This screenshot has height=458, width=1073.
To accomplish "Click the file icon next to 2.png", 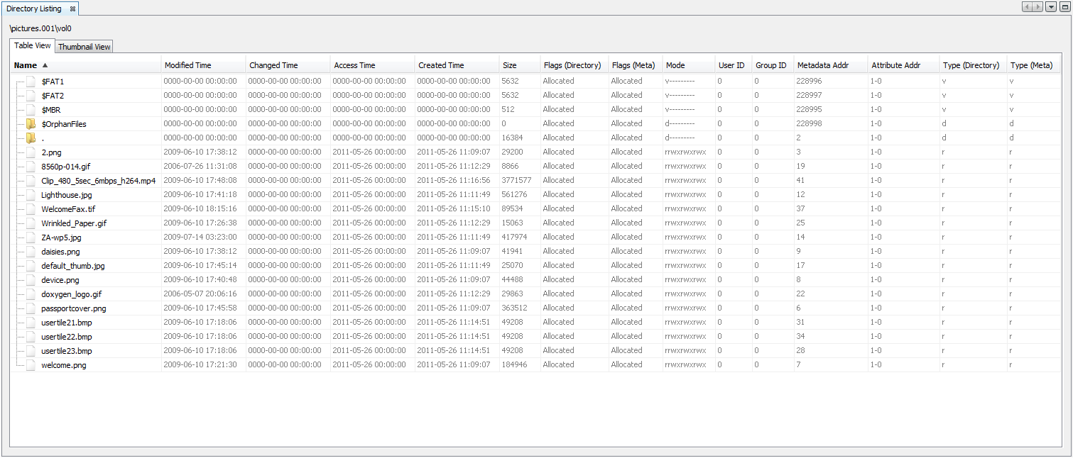I will pyautogui.click(x=30, y=152).
